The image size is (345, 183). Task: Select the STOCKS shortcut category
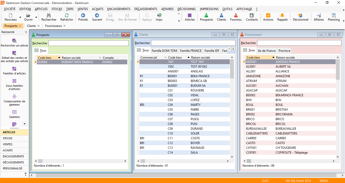click(x=14, y=138)
